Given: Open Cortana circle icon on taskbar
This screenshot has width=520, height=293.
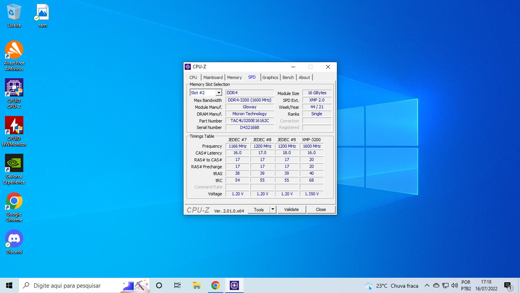Looking at the screenshot, I should pos(159,285).
